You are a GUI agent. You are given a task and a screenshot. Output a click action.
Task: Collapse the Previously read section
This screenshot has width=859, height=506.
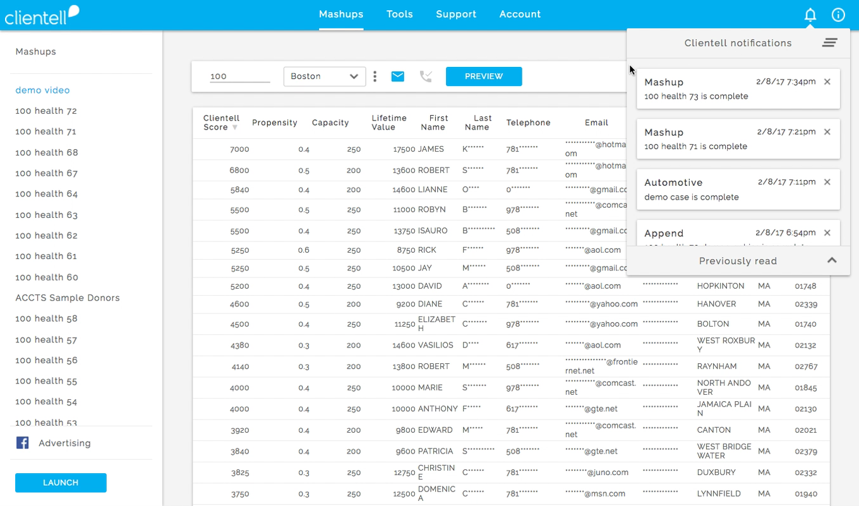(x=832, y=260)
